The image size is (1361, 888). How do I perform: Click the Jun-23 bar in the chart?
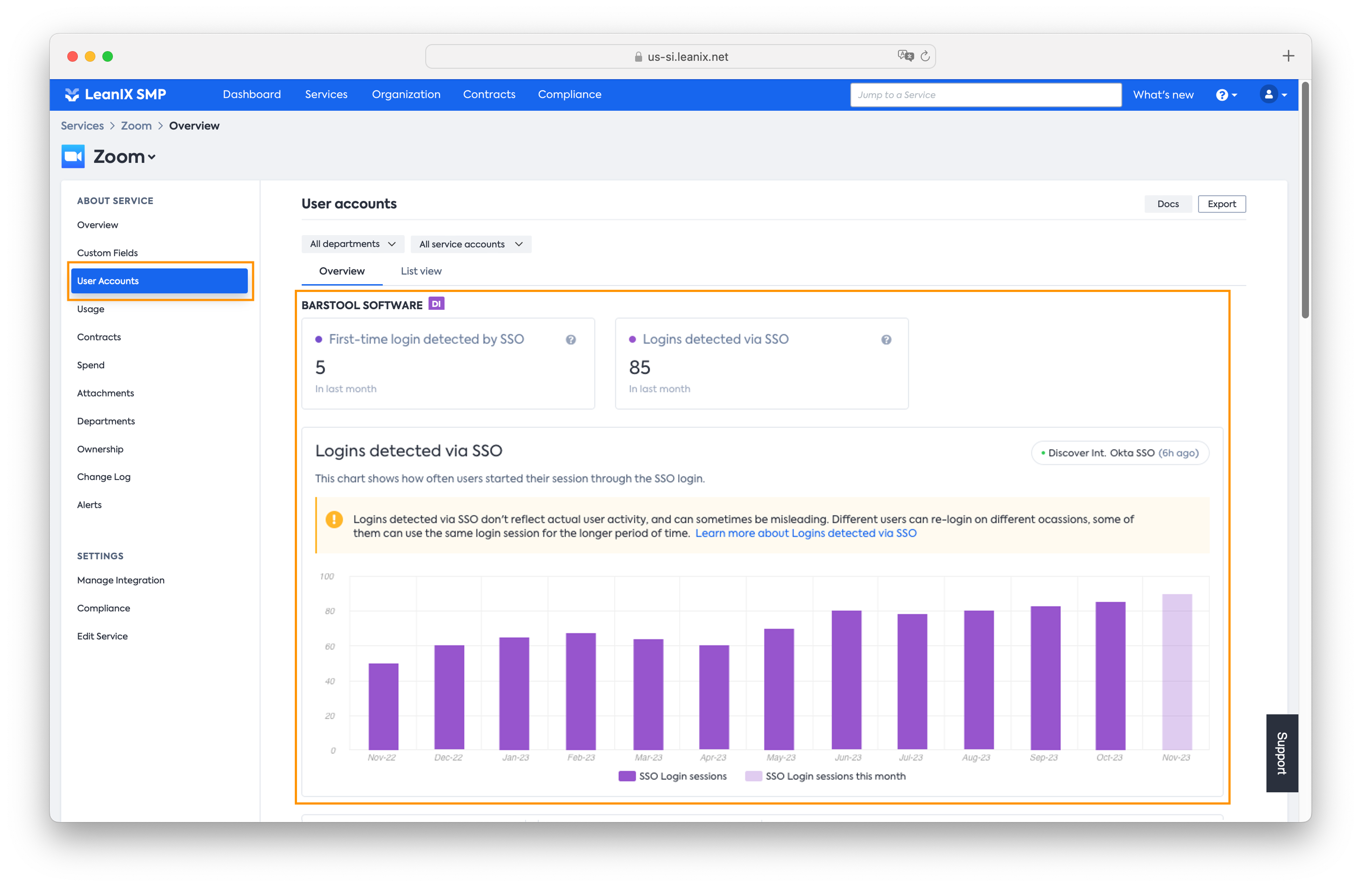(x=846, y=681)
